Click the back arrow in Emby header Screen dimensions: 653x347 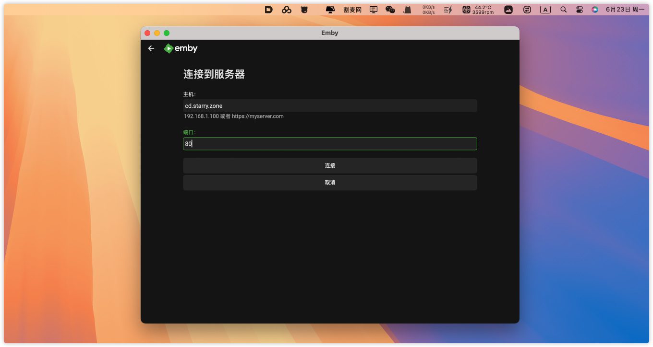[x=151, y=48]
